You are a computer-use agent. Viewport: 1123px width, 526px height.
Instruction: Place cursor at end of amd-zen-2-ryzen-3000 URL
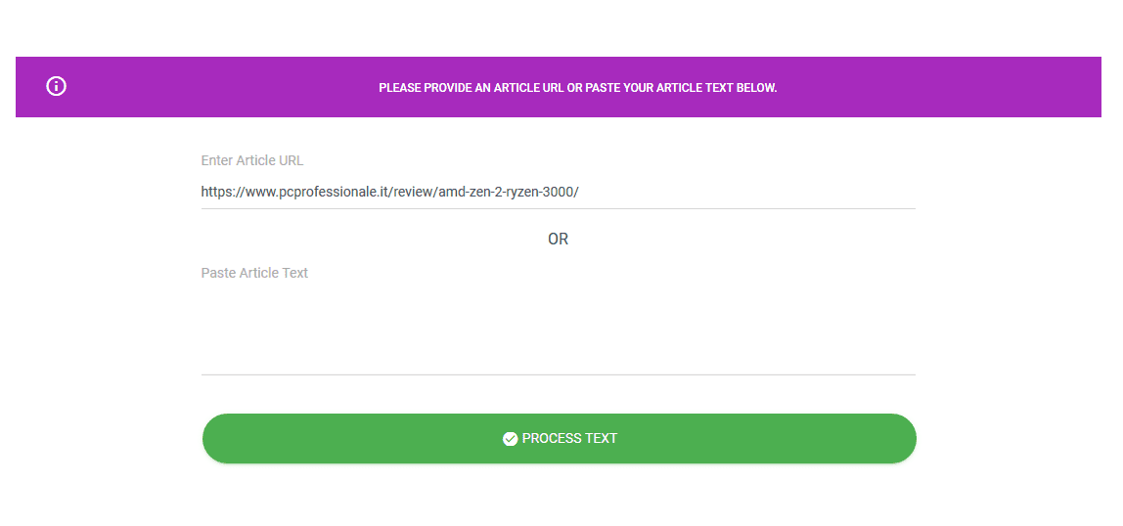coord(580,192)
